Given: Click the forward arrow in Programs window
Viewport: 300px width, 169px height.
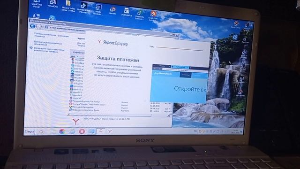Looking at the screenshot, I should coord(39,26).
